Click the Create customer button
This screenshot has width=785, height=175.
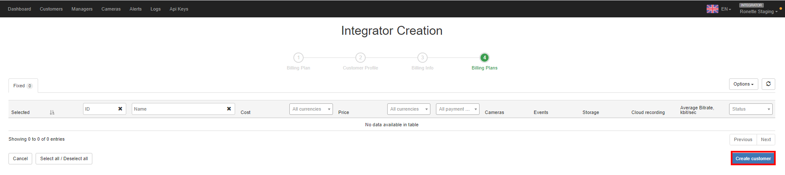(x=753, y=158)
